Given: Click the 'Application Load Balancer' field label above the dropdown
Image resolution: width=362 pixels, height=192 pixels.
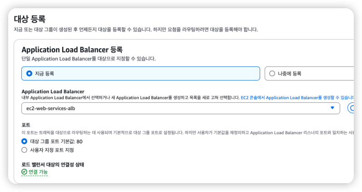Looking at the screenshot, I should (53, 91).
